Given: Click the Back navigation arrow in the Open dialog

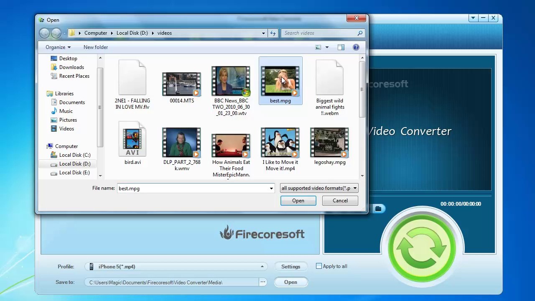Looking at the screenshot, I should 44,33.
